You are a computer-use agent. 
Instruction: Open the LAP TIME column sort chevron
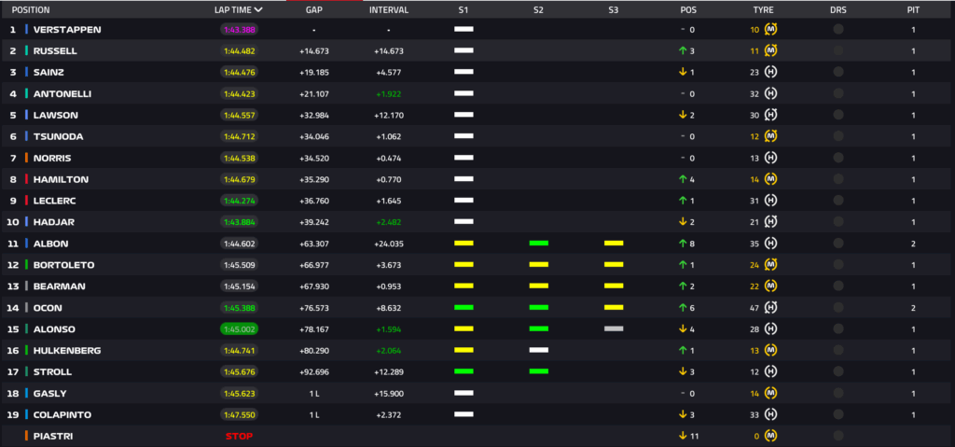click(257, 10)
